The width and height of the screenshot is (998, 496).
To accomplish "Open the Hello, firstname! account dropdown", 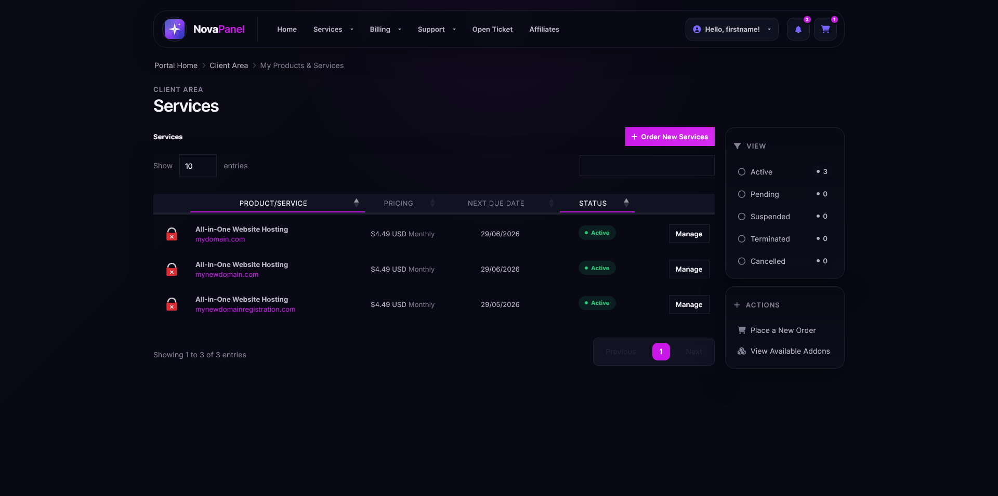I will coord(732,29).
